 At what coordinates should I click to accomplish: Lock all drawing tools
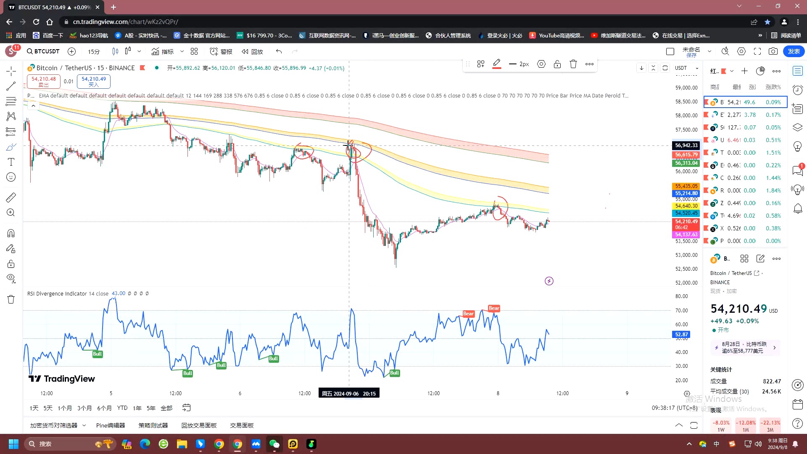[x=11, y=264]
